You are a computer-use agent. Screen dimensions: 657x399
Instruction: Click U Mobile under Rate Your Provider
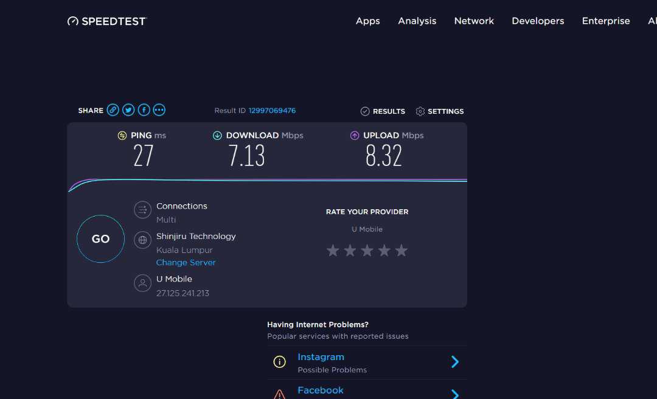(x=367, y=229)
